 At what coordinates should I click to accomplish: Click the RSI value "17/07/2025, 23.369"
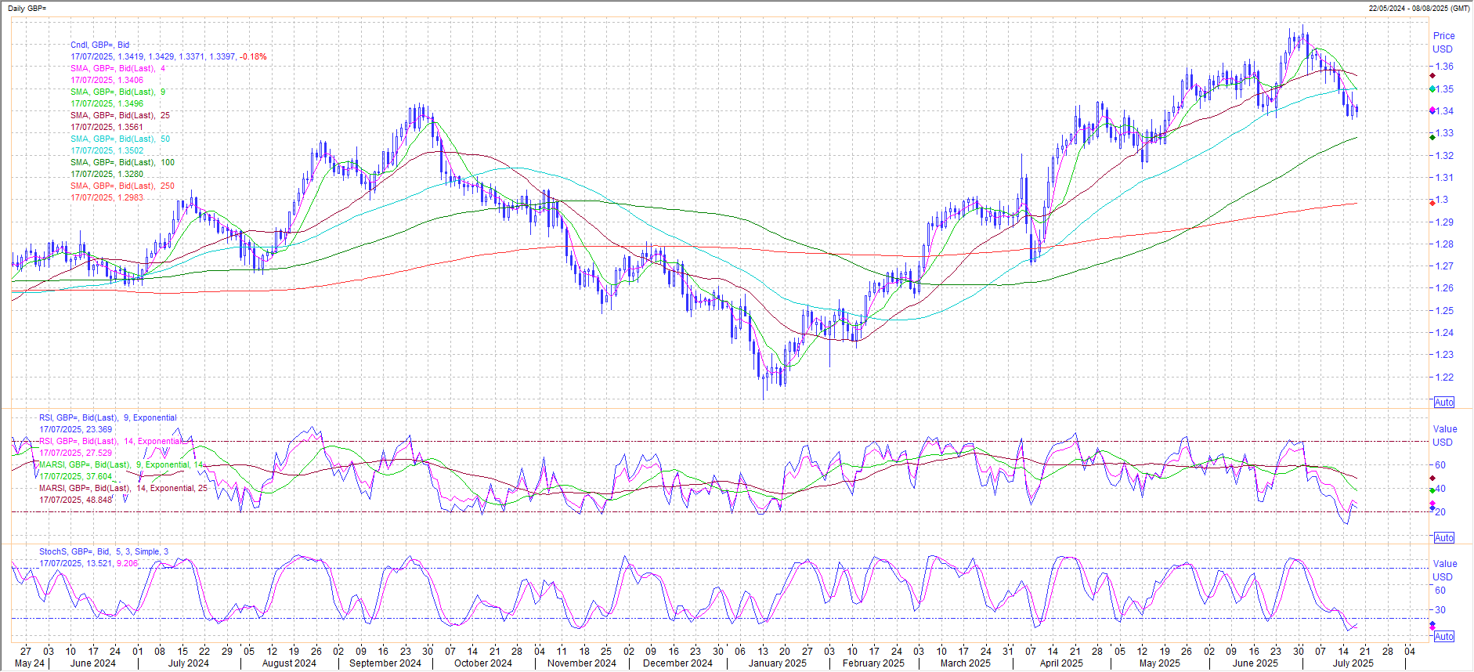(75, 429)
